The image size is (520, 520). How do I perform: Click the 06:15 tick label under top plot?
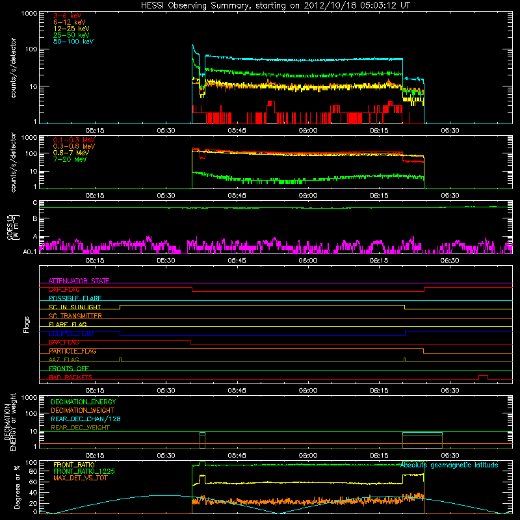coord(379,131)
